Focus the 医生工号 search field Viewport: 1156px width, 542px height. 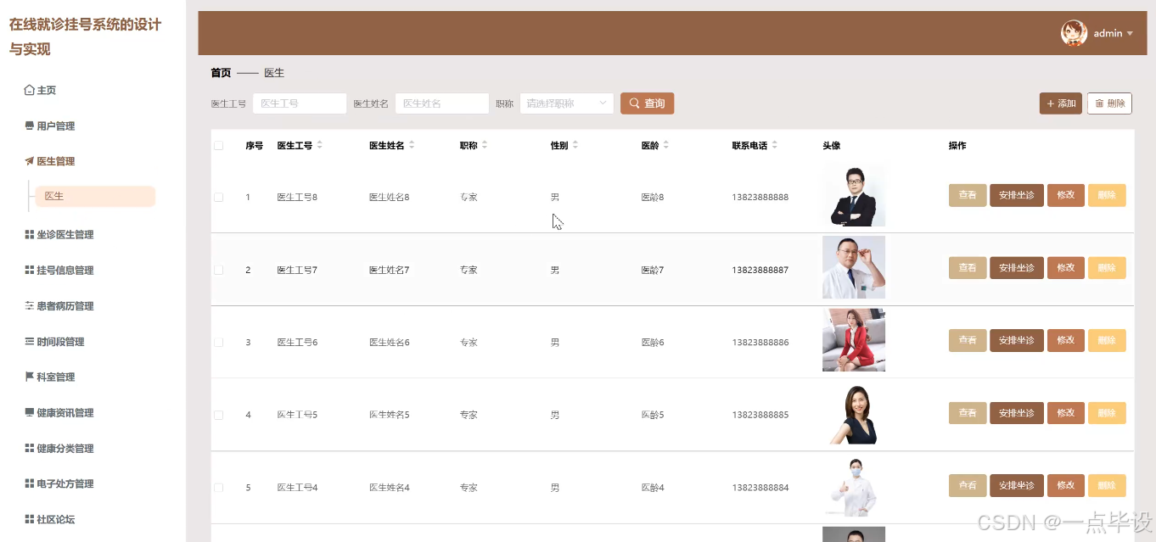tap(300, 103)
